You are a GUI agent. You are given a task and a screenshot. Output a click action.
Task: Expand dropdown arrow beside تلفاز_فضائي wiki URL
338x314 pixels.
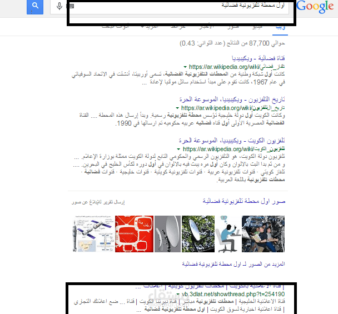click(x=185, y=67)
